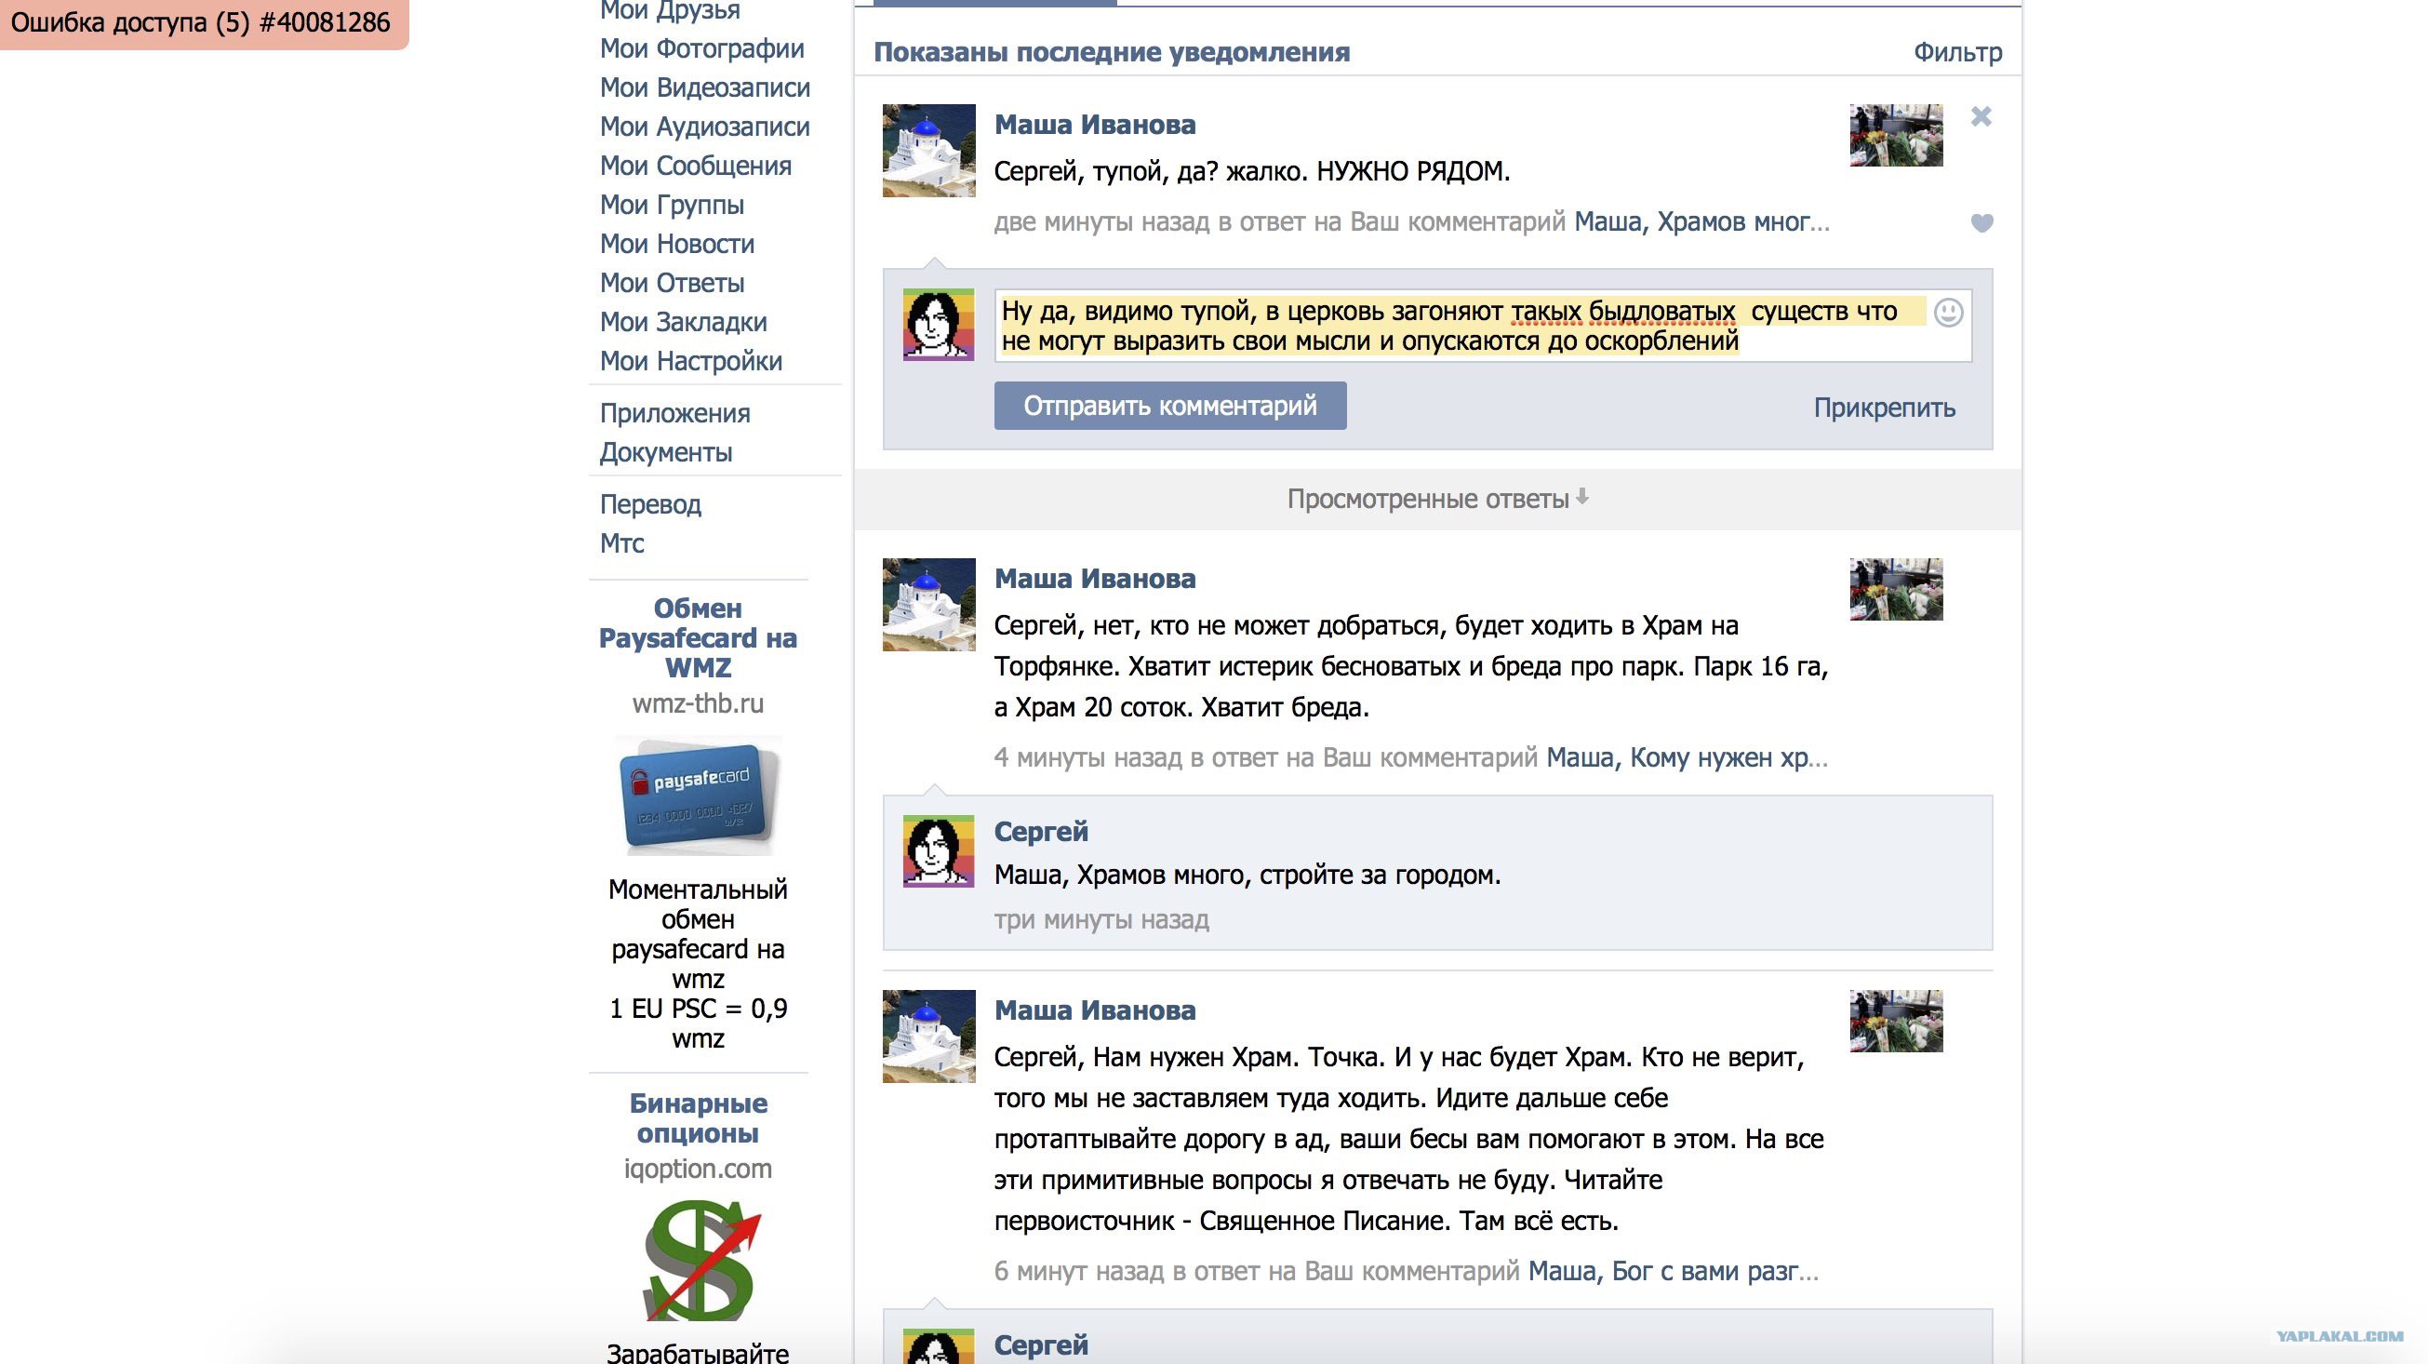Open Документы in the sidebar
The width and height of the screenshot is (2428, 1364).
[x=665, y=452]
